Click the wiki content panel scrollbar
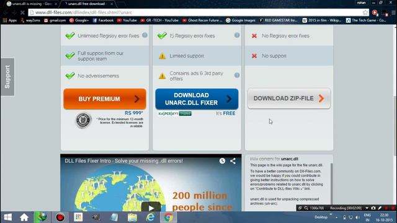397x223 pixels. click(331, 184)
